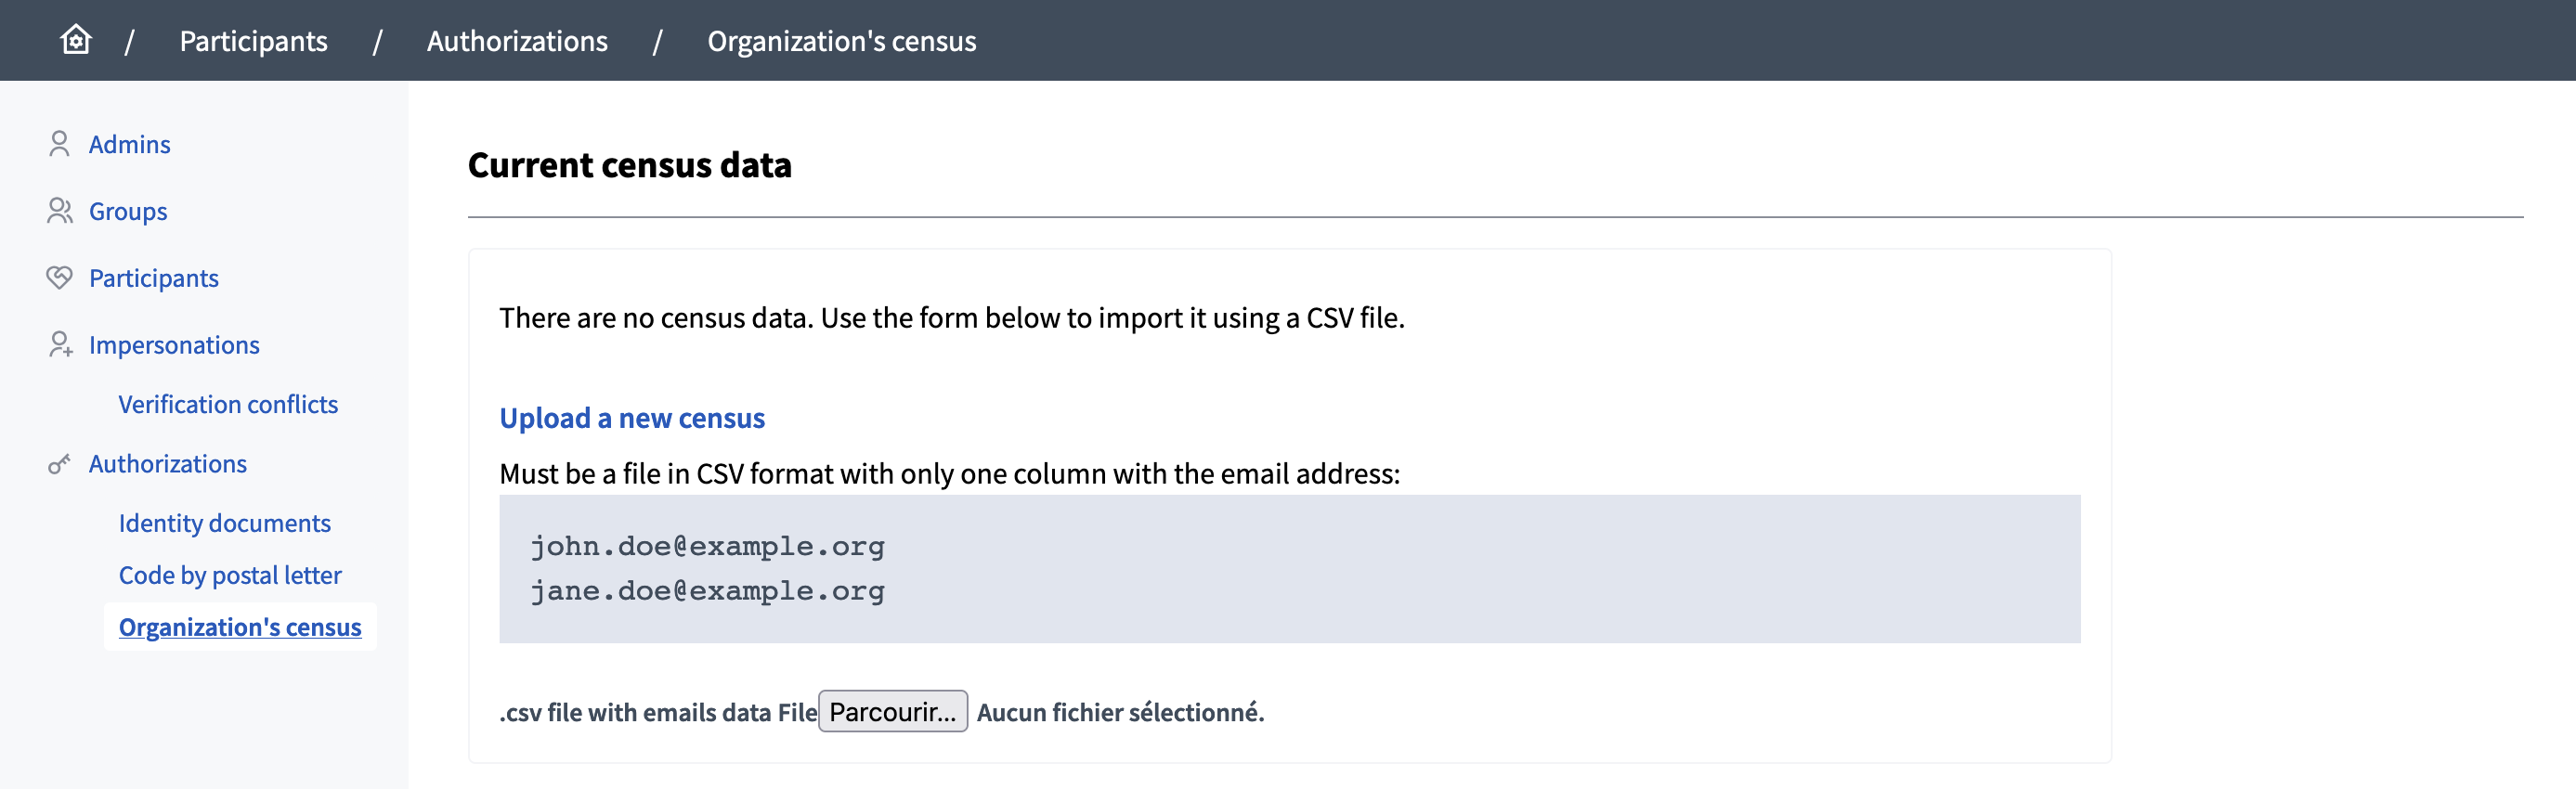2576x789 pixels.
Task: Click the Groups people icon
Action: pos(60,211)
